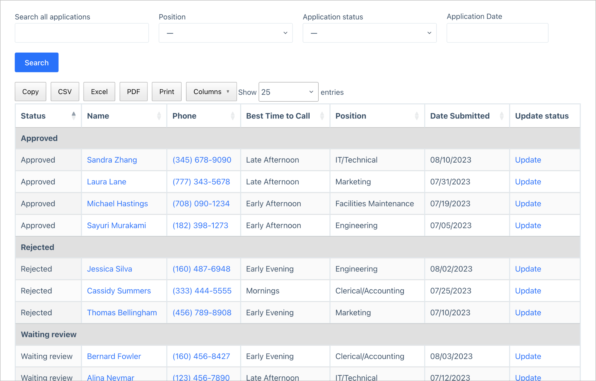Open the Columns visibility dropdown
This screenshot has width=596, height=381.
pyautogui.click(x=211, y=92)
